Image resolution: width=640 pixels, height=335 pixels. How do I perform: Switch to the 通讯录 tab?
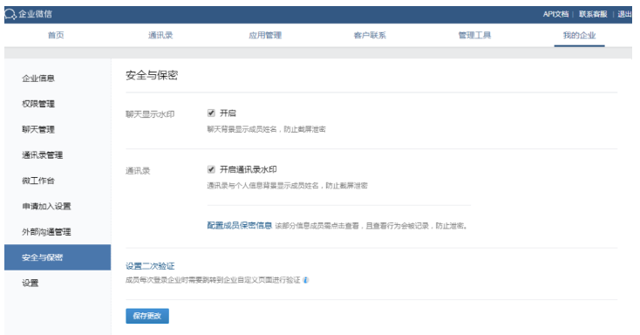160,35
